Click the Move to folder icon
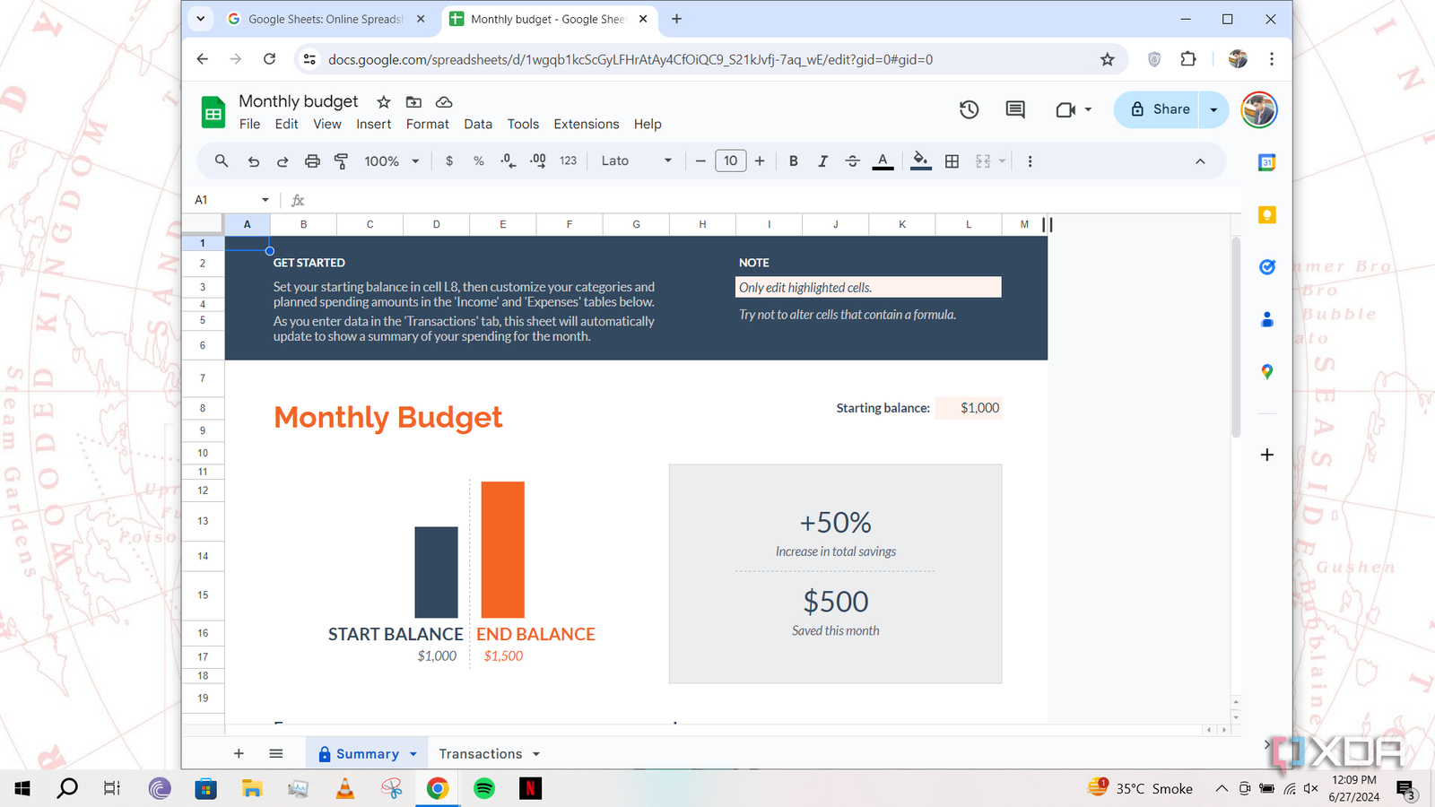1435x807 pixels. 413,102
